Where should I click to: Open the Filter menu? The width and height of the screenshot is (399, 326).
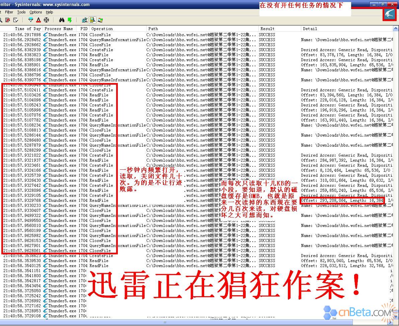click(x=9, y=12)
